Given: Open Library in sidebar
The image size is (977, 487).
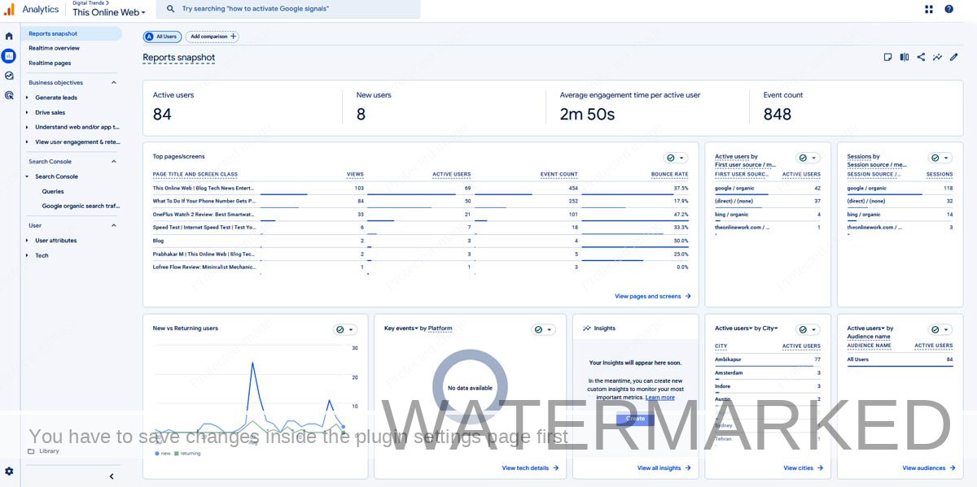Looking at the screenshot, I should click(x=49, y=451).
